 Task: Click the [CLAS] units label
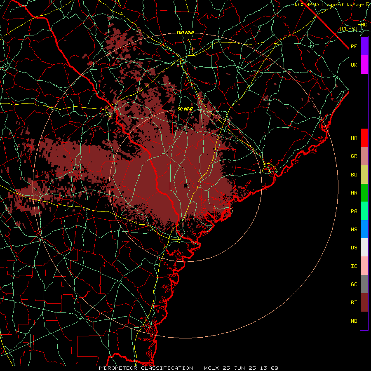348,28
